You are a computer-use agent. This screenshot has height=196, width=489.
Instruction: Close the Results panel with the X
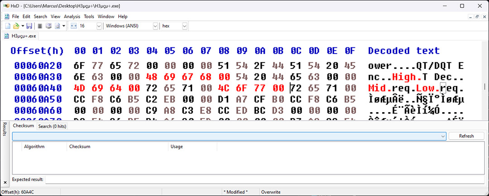5,182
